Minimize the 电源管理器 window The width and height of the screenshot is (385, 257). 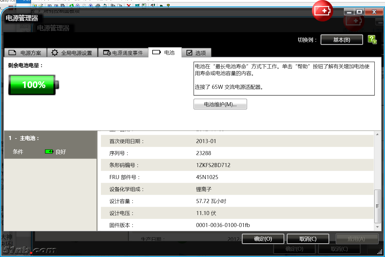[x=349, y=12]
